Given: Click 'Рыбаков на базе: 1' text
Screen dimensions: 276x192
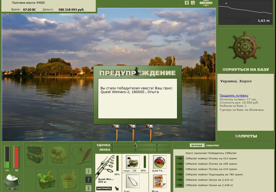Looking at the screenshot, I should point(233,106).
